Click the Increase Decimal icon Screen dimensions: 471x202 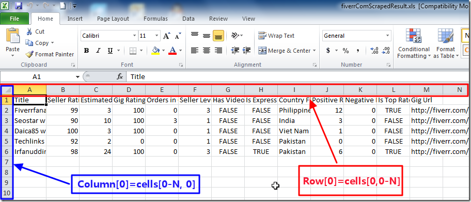pos(374,51)
